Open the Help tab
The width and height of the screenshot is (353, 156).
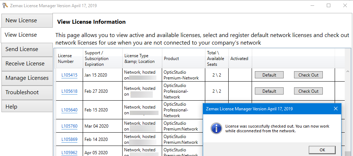coord(27,107)
